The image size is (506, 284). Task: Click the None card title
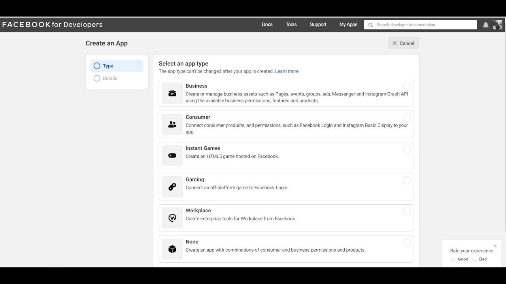click(192, 241)
